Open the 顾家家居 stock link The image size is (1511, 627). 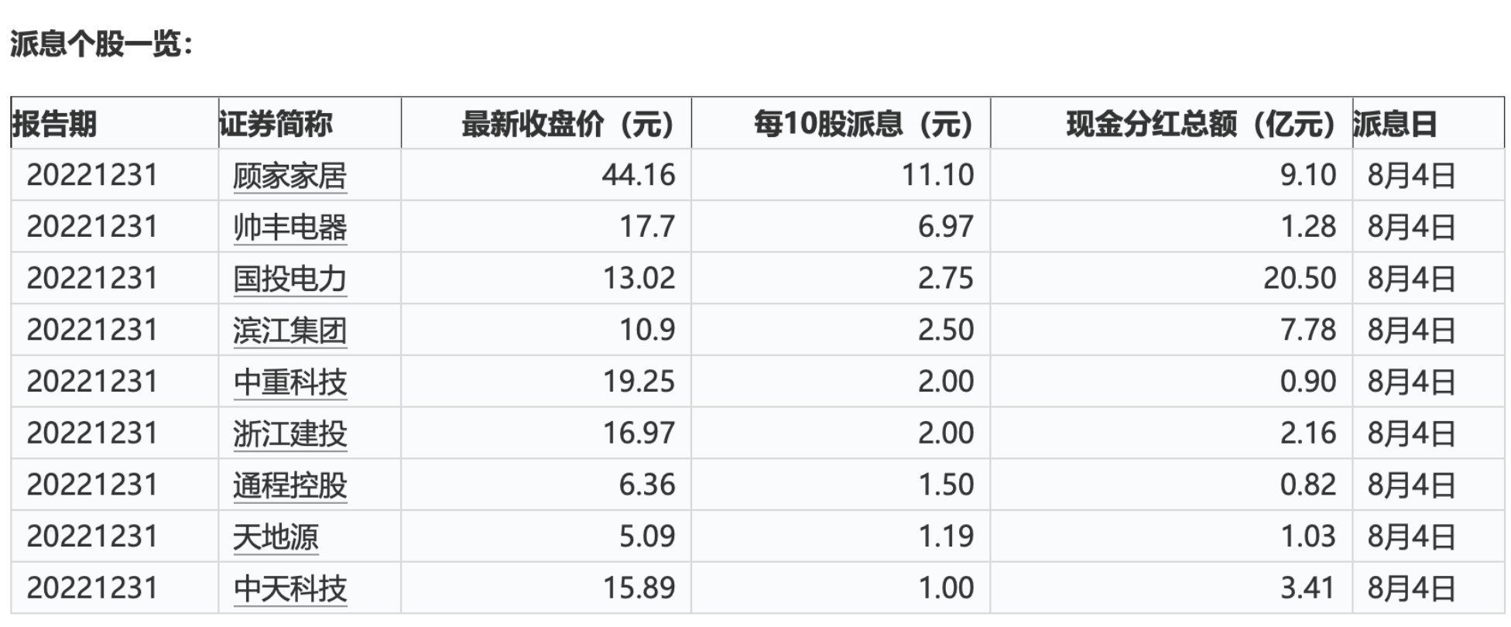pyautogui.click(x=290, y=176)
